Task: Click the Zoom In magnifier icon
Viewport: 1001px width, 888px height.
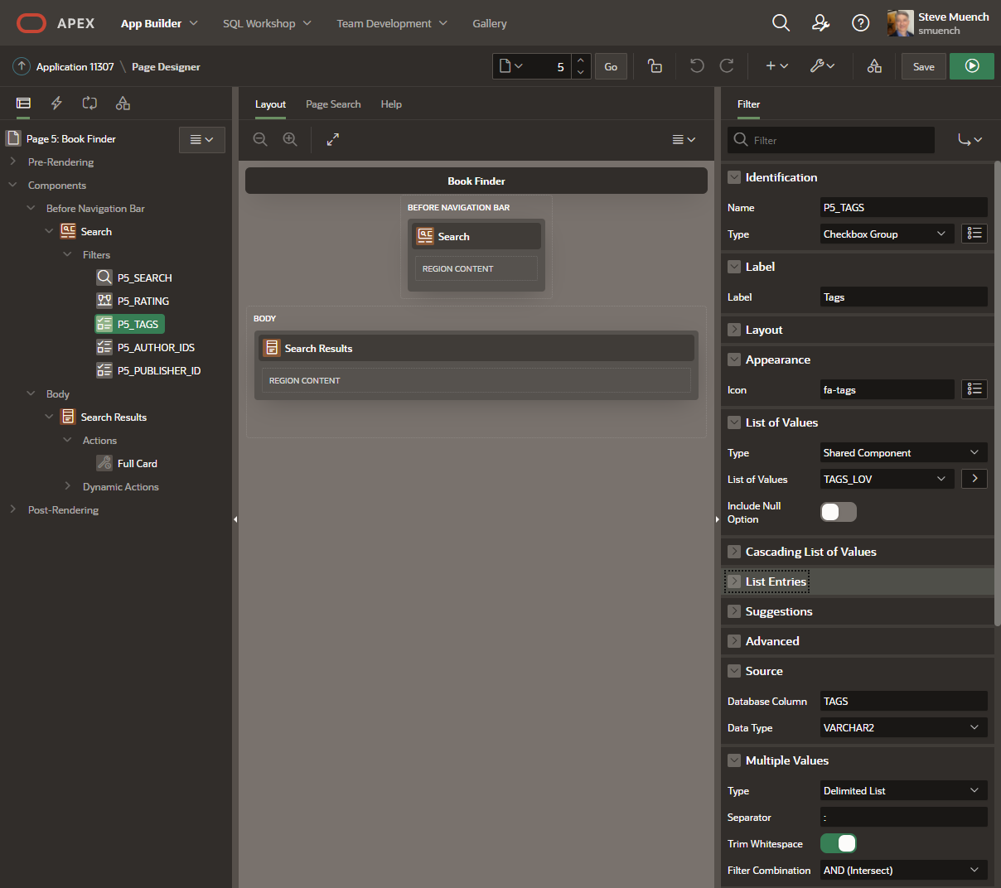Action: (x=290, y=140)
